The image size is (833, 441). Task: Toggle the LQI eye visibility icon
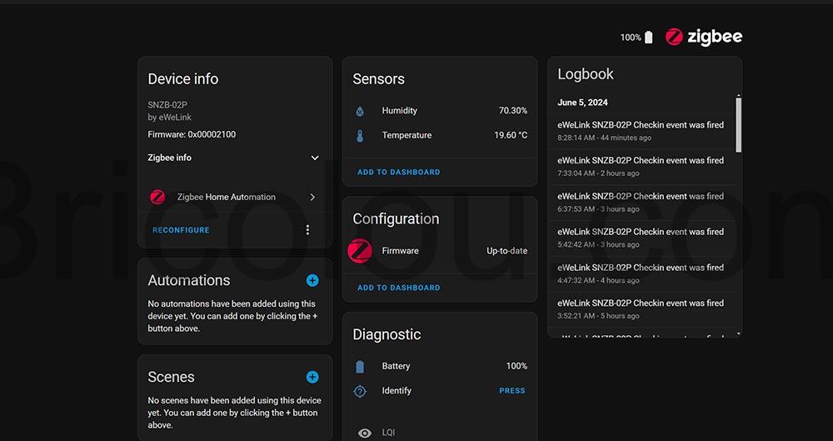364,433
